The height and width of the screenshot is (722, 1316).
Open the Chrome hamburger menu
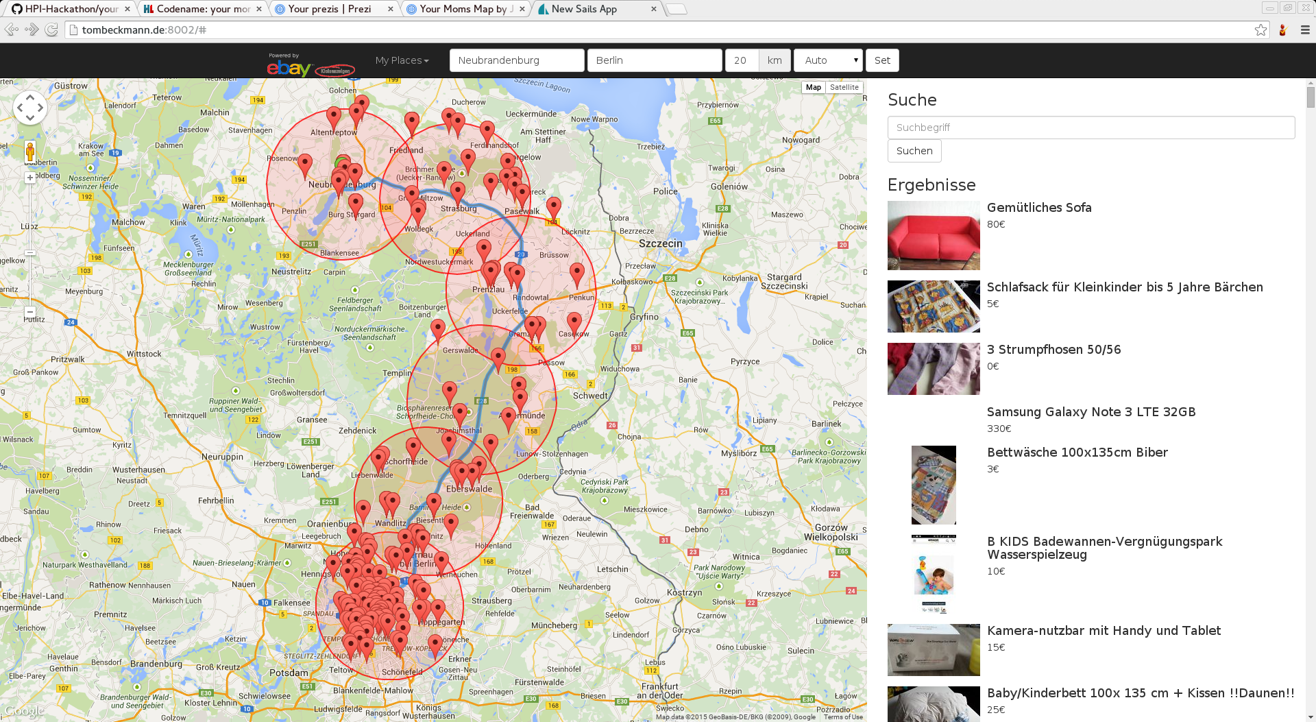click(x=1305, y=29)
